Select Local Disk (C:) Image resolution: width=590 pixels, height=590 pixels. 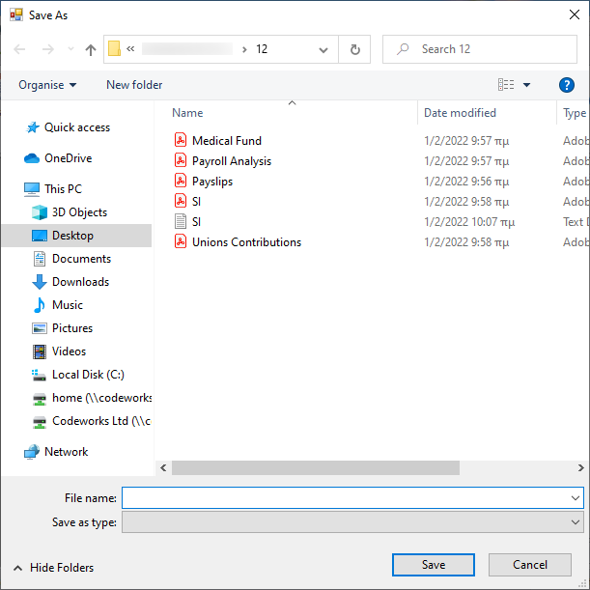point(78,375)
